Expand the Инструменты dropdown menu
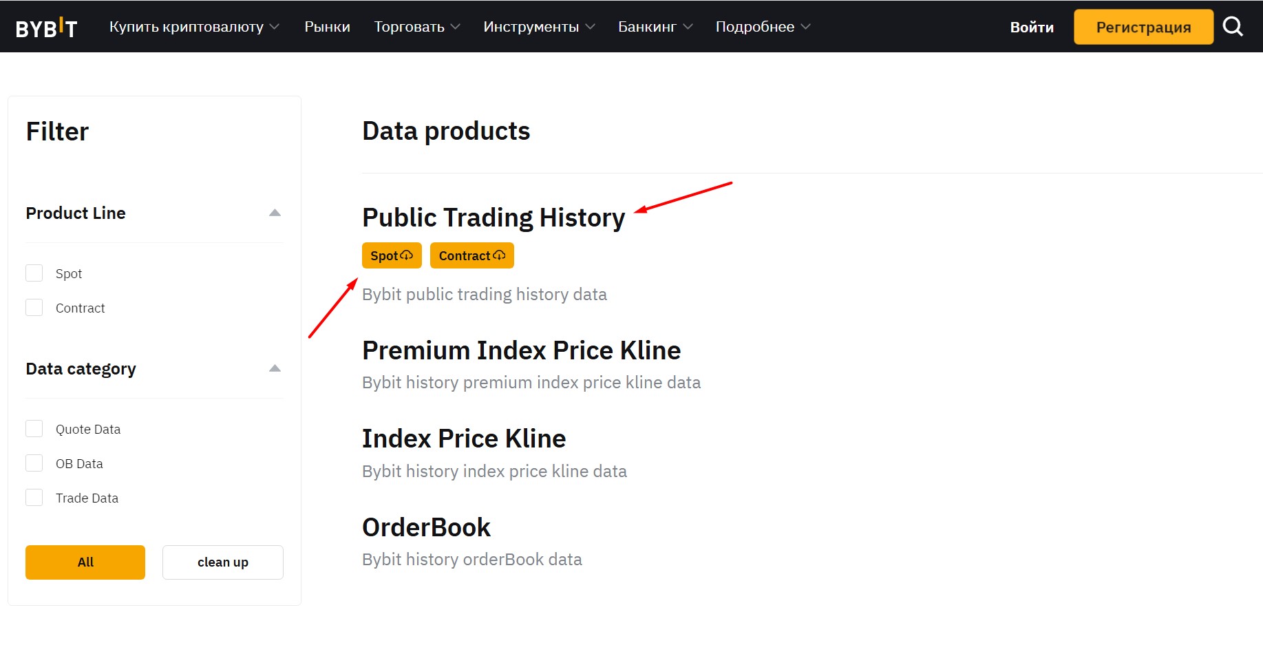The image size is (1263, 654). 539,27
